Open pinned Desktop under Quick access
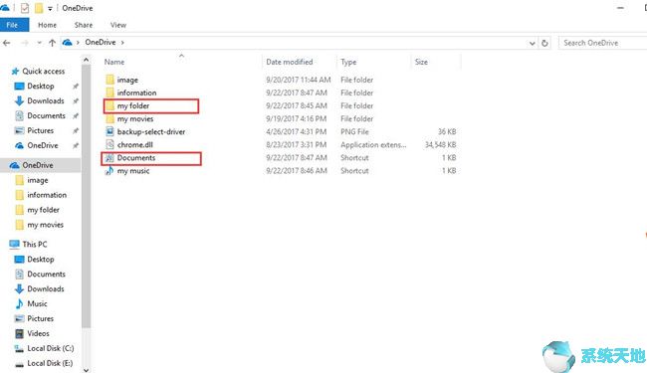Screen dimensions: 647x373 [41, 87]
